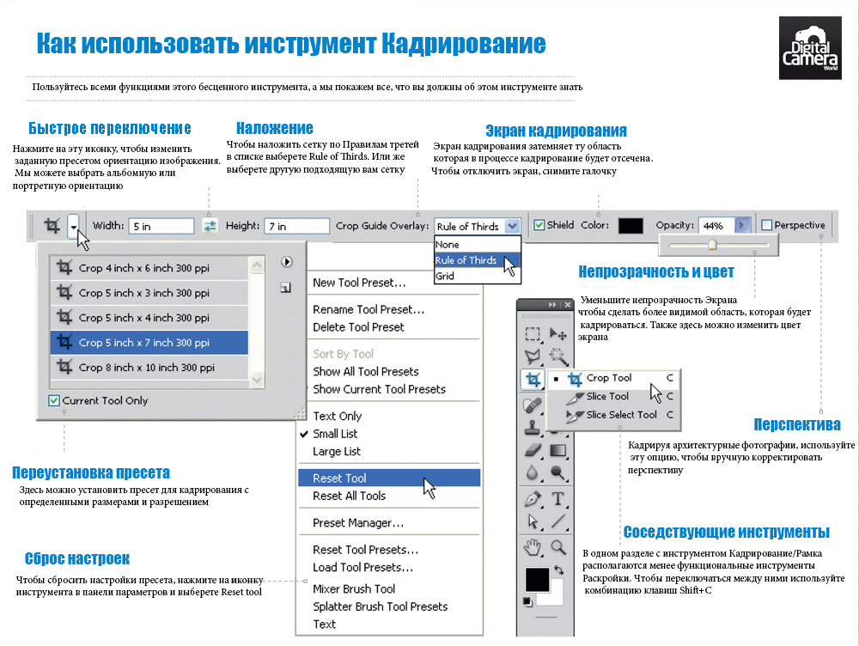Click the shield Color swatch
Image resolution: width=859 pixels, height=646 pixels.
click(x=631, y=226)
